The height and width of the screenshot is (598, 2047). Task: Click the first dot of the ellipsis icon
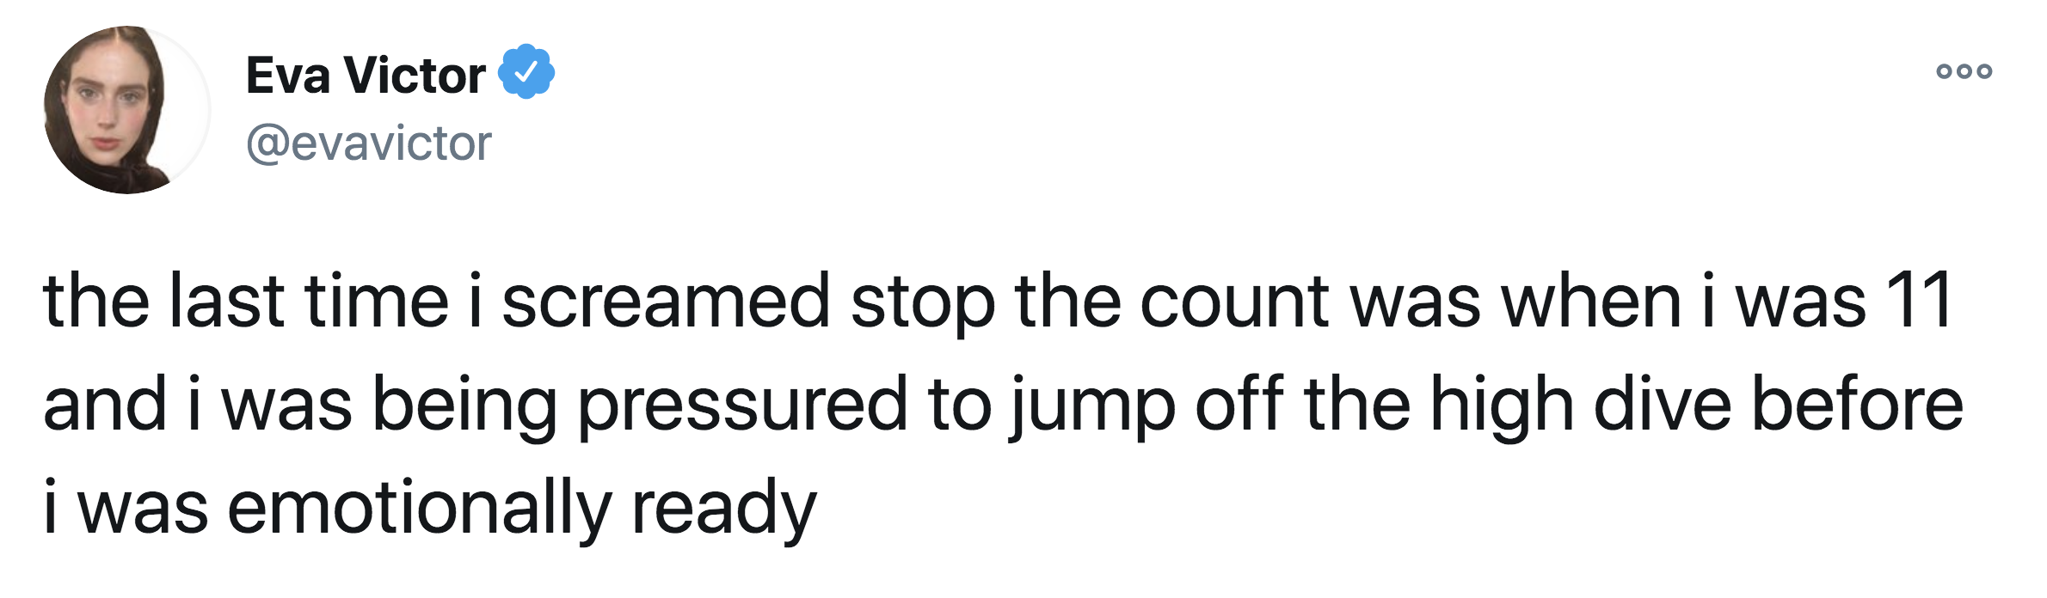pyautogui.click(x=1944, y=71)
